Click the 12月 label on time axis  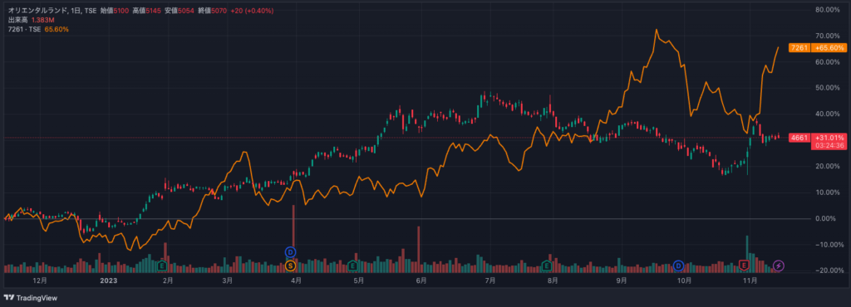coord(40,280)
